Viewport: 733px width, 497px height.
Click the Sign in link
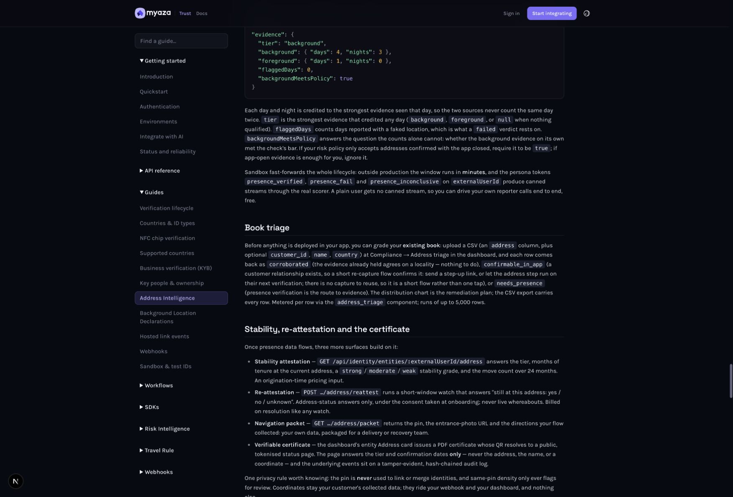tap(511, 13)
